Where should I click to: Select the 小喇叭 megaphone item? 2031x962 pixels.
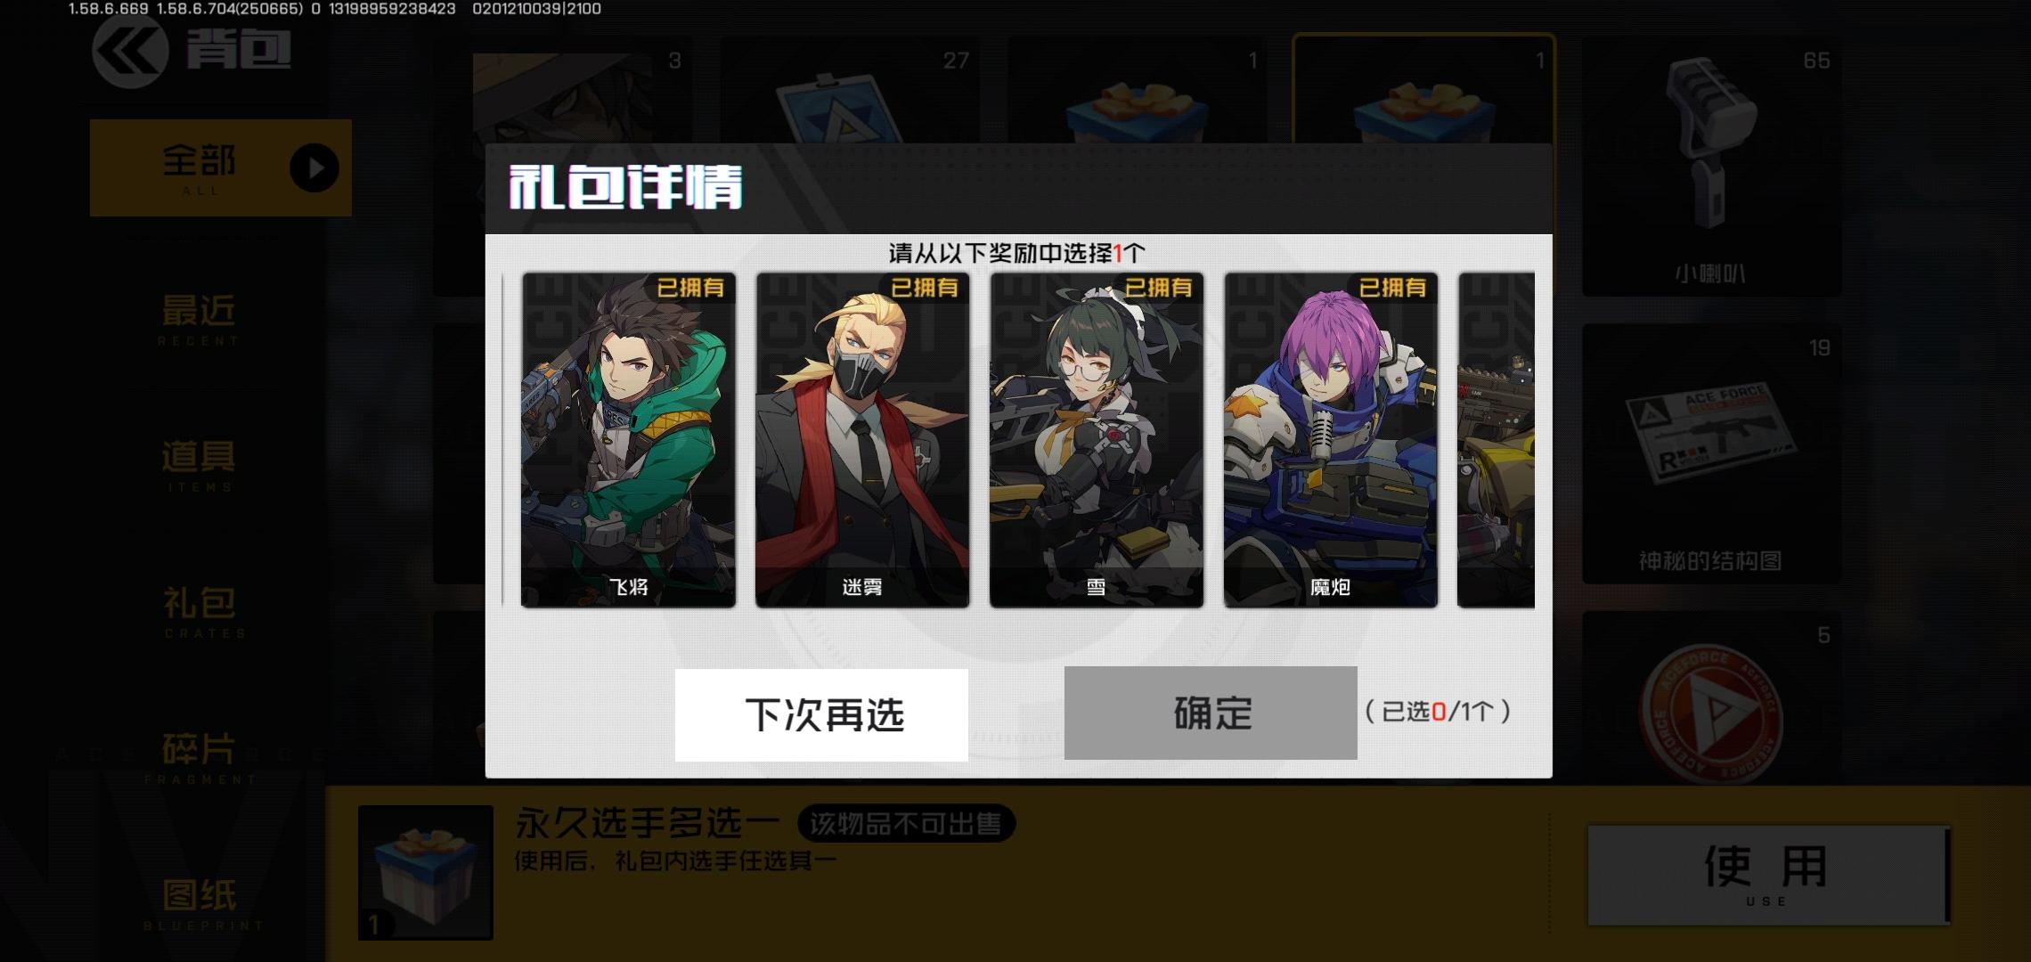pos(1711,166)
